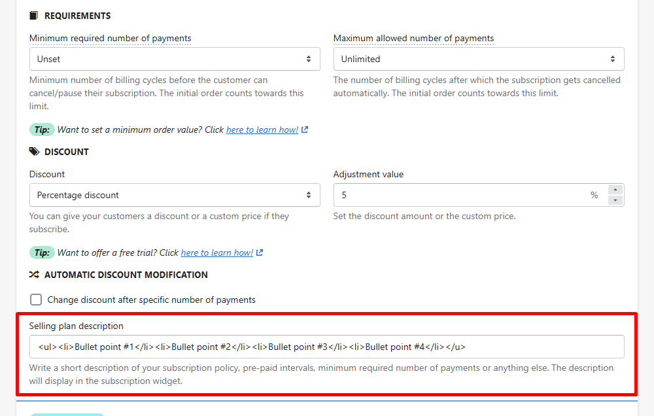Open external link icon after free trial tip
The width and height of the screenshot is (654, 416).
click(x=260, y=252)
